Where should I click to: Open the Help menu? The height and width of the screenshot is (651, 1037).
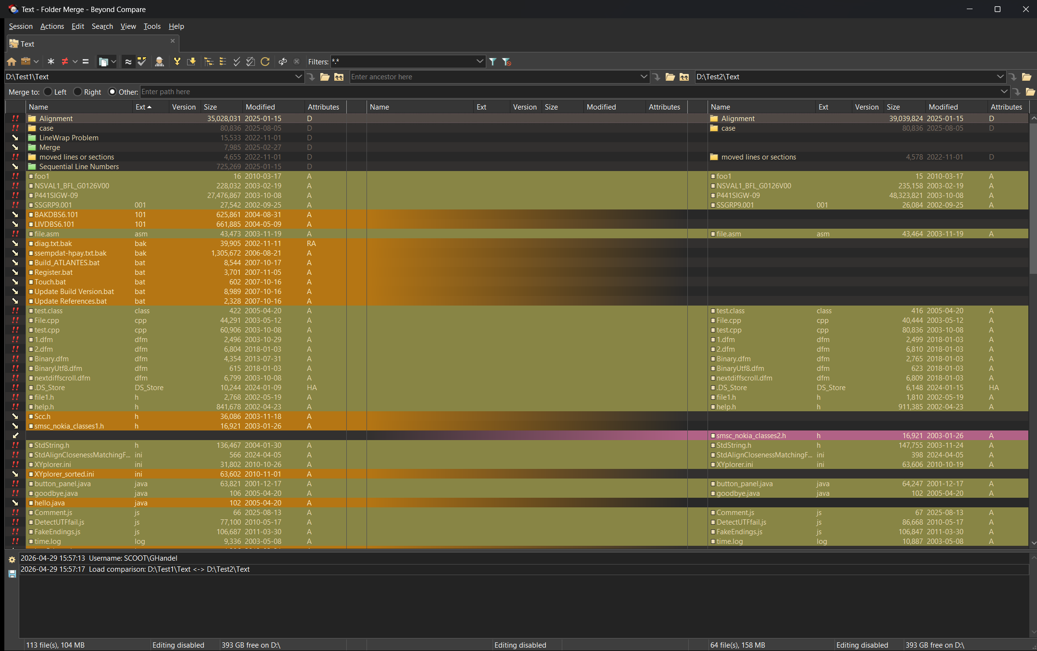point(176,26)
